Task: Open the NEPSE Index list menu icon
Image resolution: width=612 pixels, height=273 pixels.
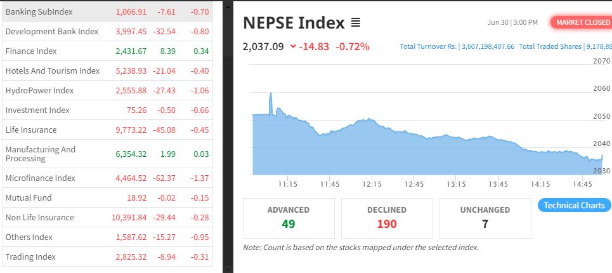Action: (x=355, y=23)
